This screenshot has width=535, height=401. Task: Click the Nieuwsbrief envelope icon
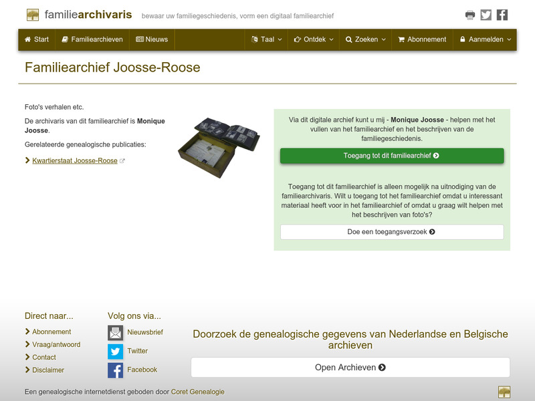pos(116,331)
